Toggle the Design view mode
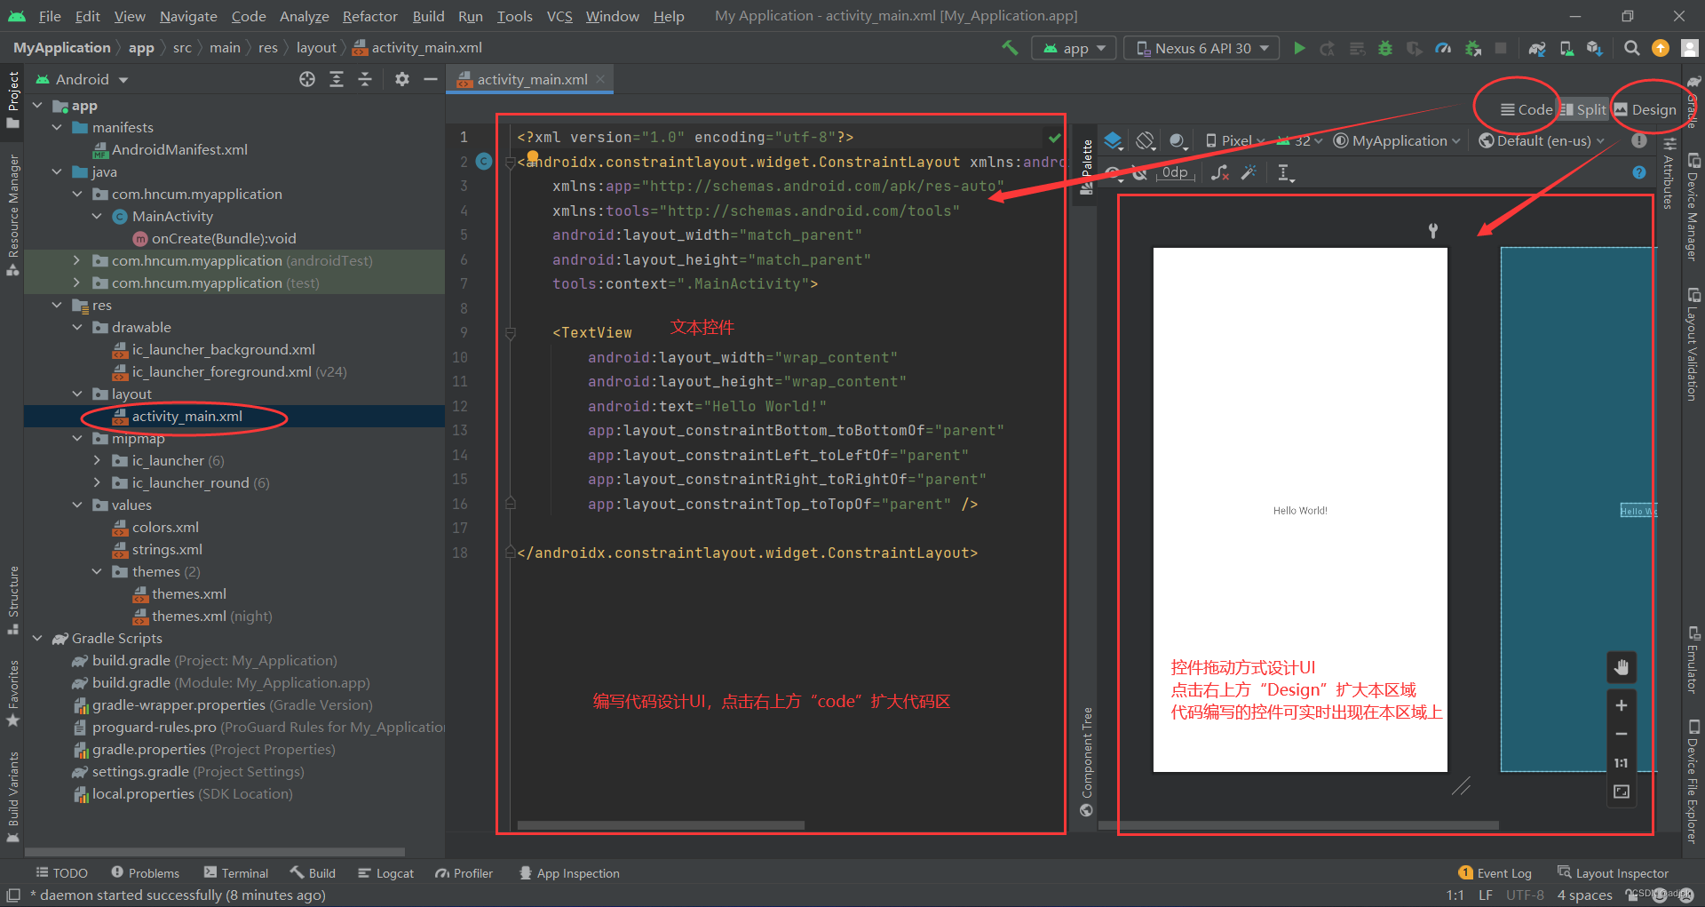This screenshot has width=1705, height=907. [x=1646, y=109]
